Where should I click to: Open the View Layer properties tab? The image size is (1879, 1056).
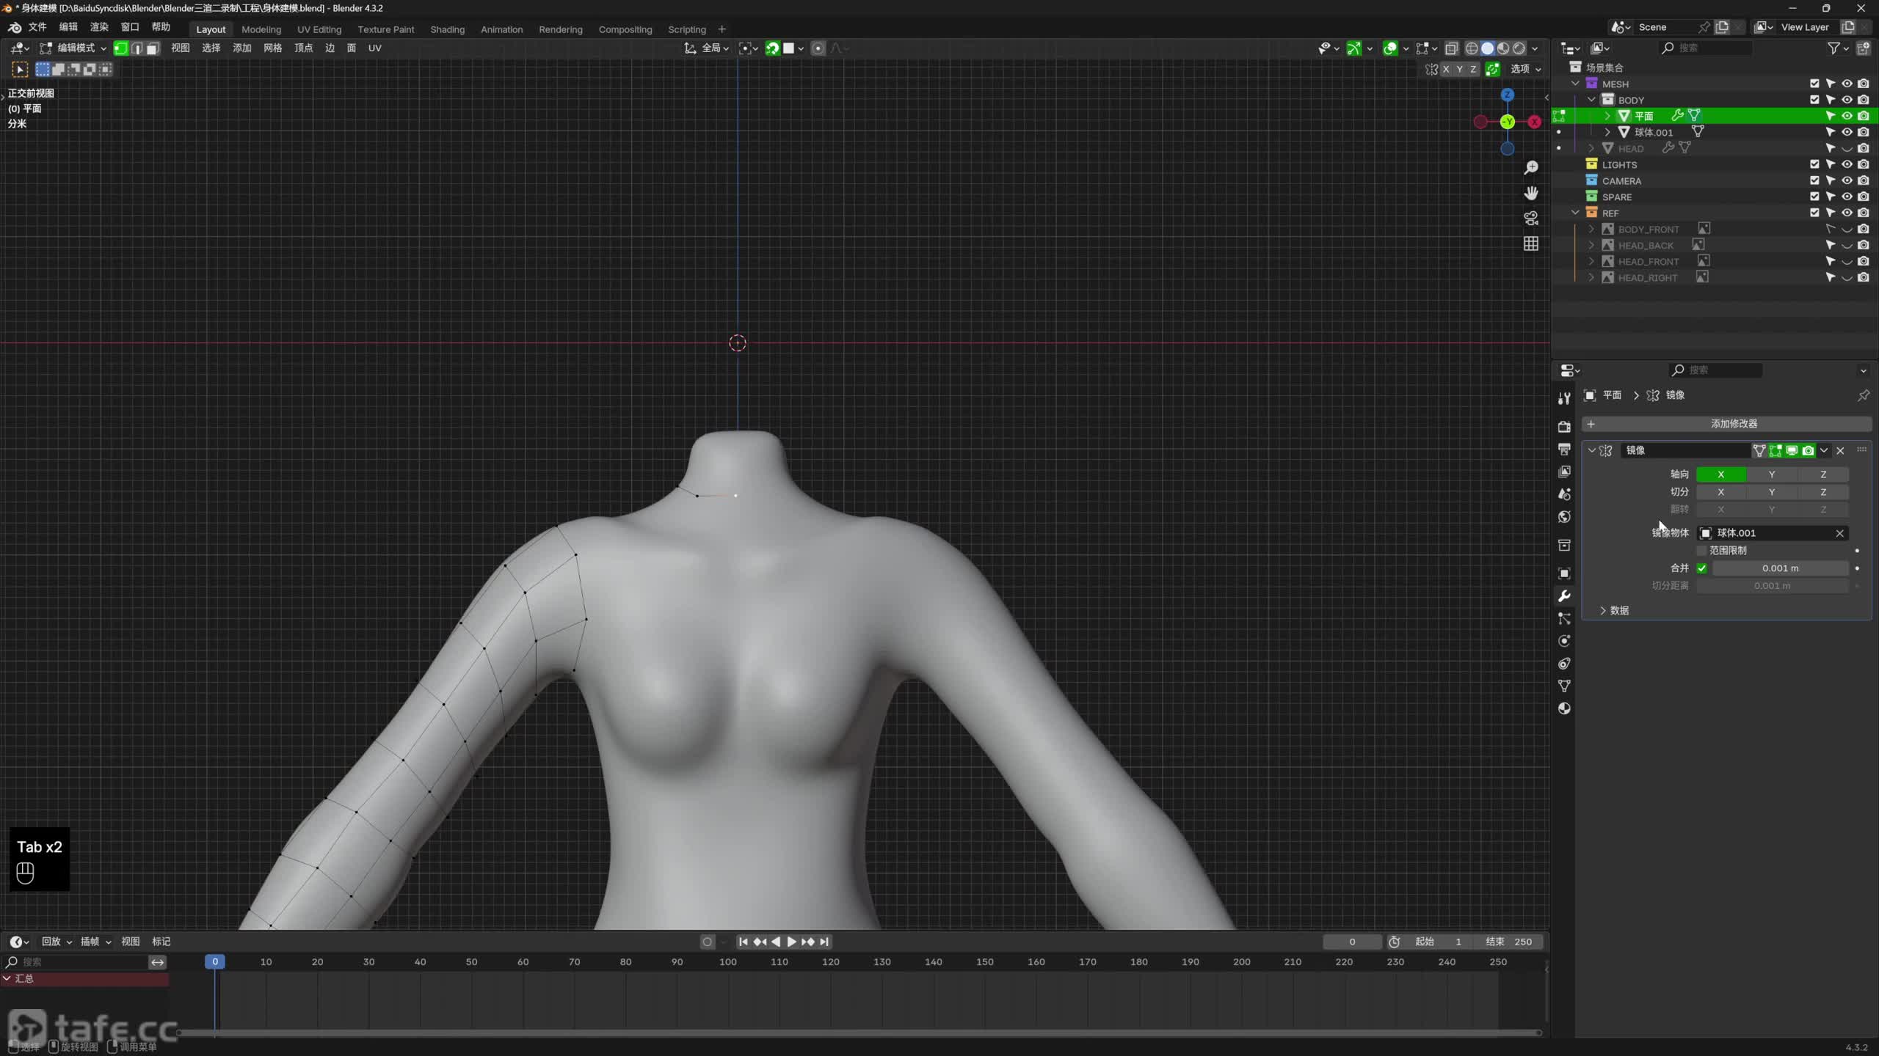click(1564, 472)
